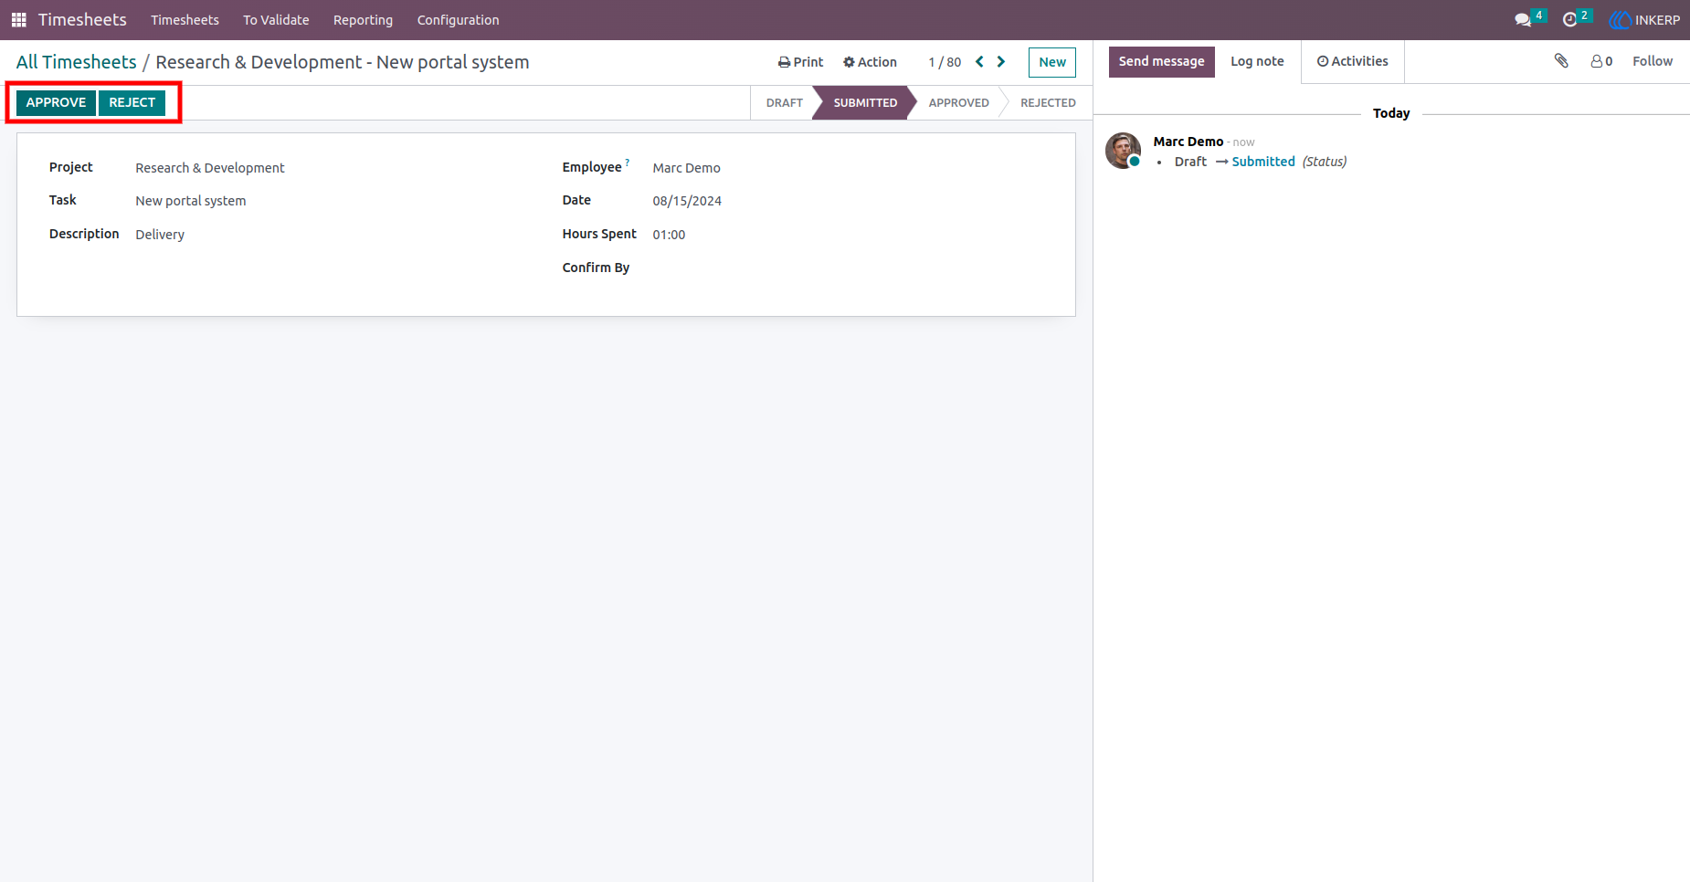The image size is (1690, 882).
Task: Follow this timesheet record
Action: pyautogui.click(x=1653, y=61)
